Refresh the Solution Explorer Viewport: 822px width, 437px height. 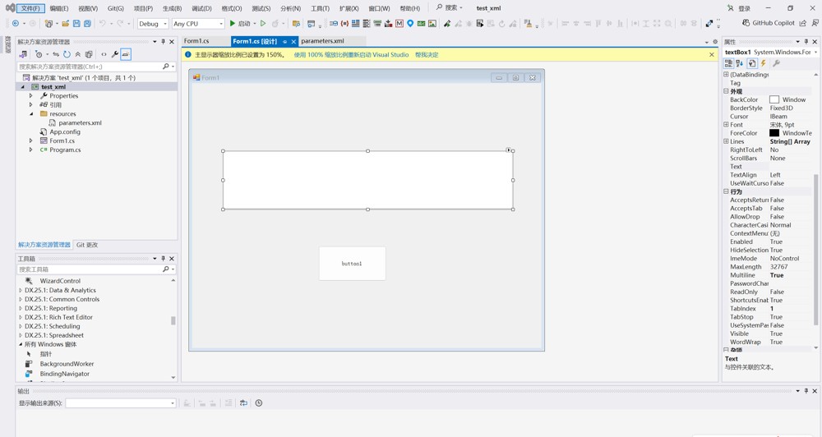(x=67, y=54)
